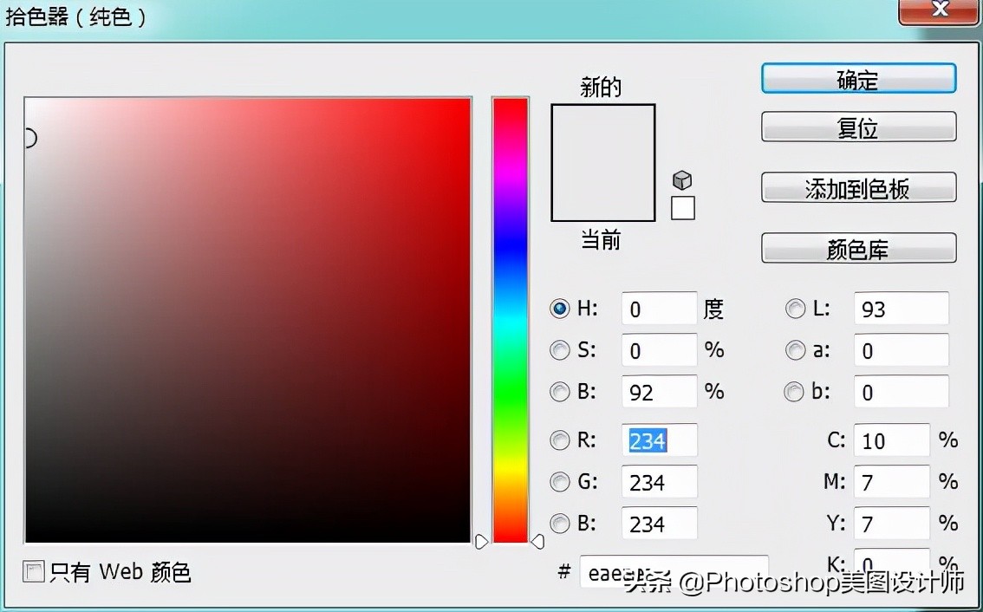
Task: Open the 颜色库 color libraries
Action: 858,249
